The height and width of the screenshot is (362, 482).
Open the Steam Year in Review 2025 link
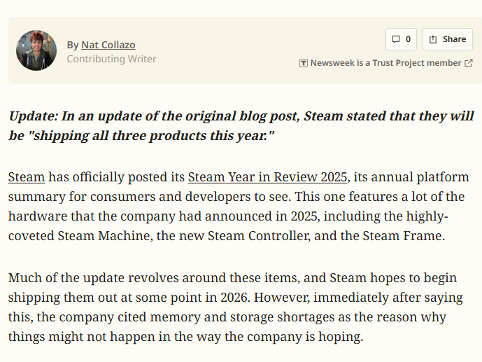click(x=268, y=176)
